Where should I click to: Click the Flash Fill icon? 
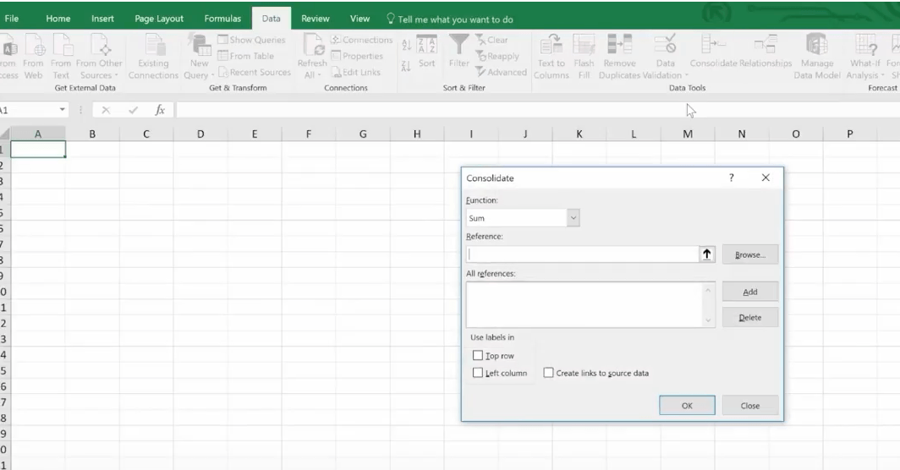pyautogui.click(x=584, y=46)
